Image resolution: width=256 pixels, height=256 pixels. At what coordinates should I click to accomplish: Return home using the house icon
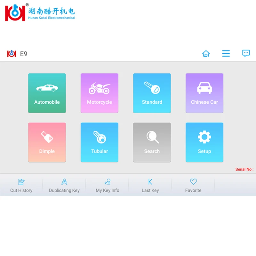point(206,54)
